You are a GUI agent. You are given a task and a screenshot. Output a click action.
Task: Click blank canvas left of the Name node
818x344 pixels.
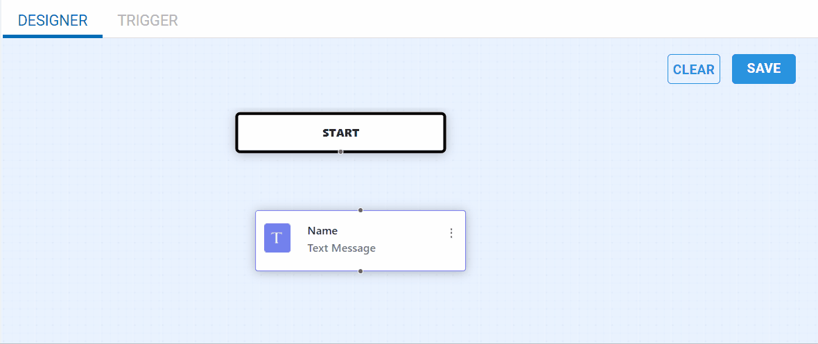[x=139, y=239]
